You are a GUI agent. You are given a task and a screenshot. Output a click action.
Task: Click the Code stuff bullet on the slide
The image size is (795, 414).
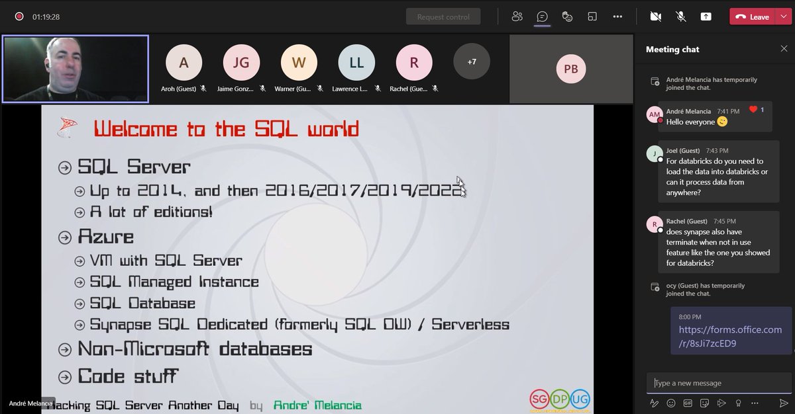[x=129, y=376]
